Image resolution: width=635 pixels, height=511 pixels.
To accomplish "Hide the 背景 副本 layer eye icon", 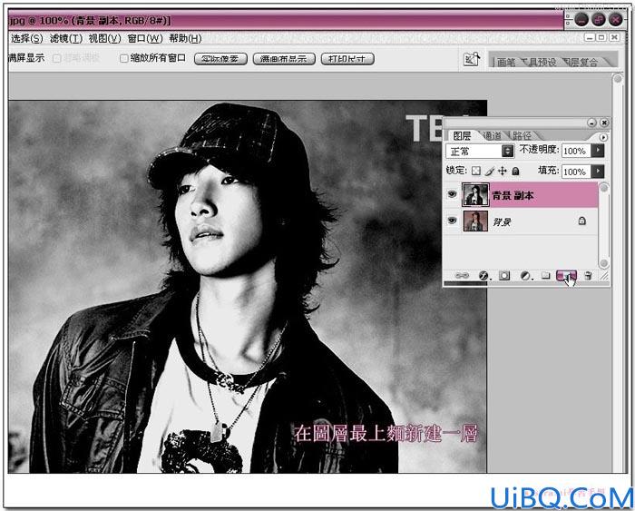I will pos(452,194).
